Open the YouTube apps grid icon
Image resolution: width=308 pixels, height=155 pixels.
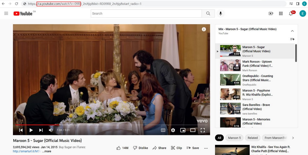click(281, 14)
